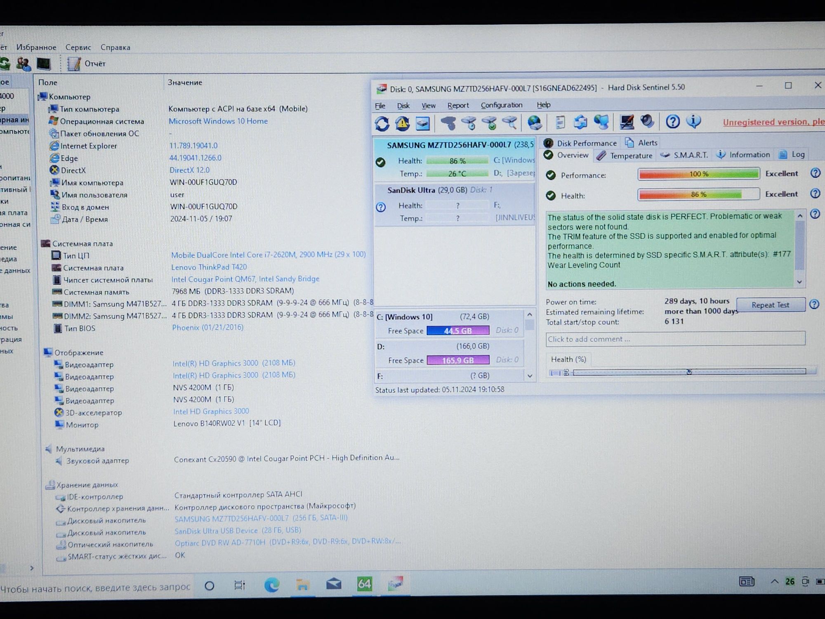Switch to the S.M.A.R.T. tab
825x619 pixels.
684,155
